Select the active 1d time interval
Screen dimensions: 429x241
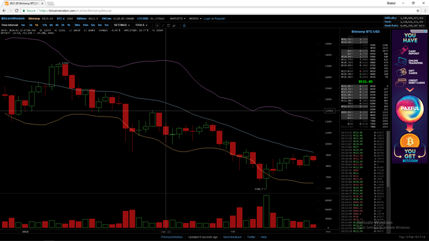click(x=36, y=25)
